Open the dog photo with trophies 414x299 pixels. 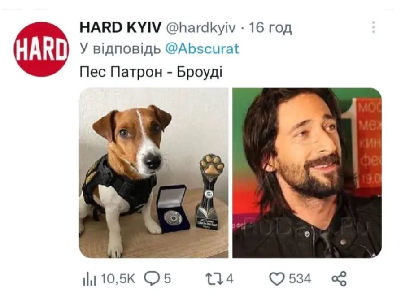(154, 173)
